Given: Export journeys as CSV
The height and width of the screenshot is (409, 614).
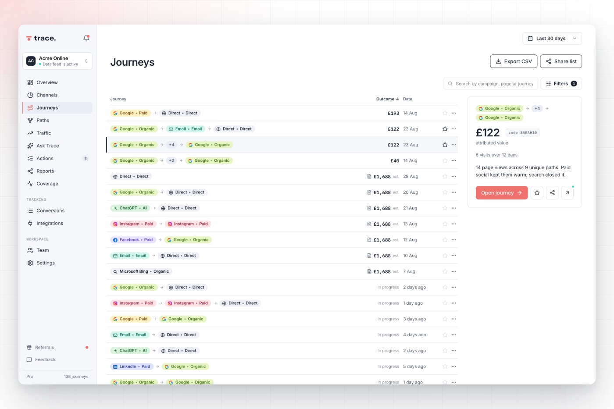Looking at the screenshot, I should 514,61.
